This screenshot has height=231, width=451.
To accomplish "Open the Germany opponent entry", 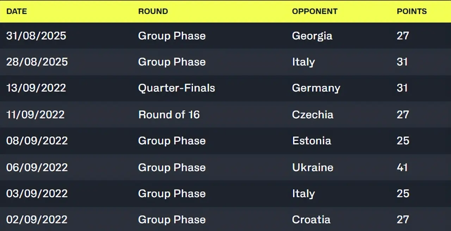I will (x=316, y=88).
